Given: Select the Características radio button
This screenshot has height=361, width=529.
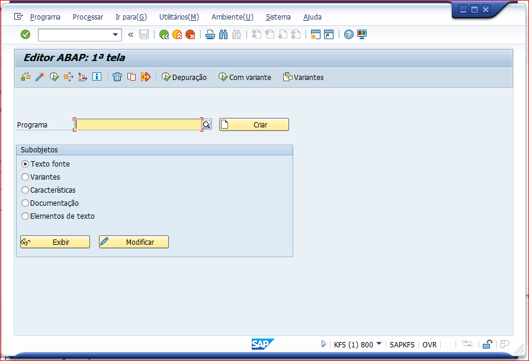Looking at the screenshot, I should 25,190.
